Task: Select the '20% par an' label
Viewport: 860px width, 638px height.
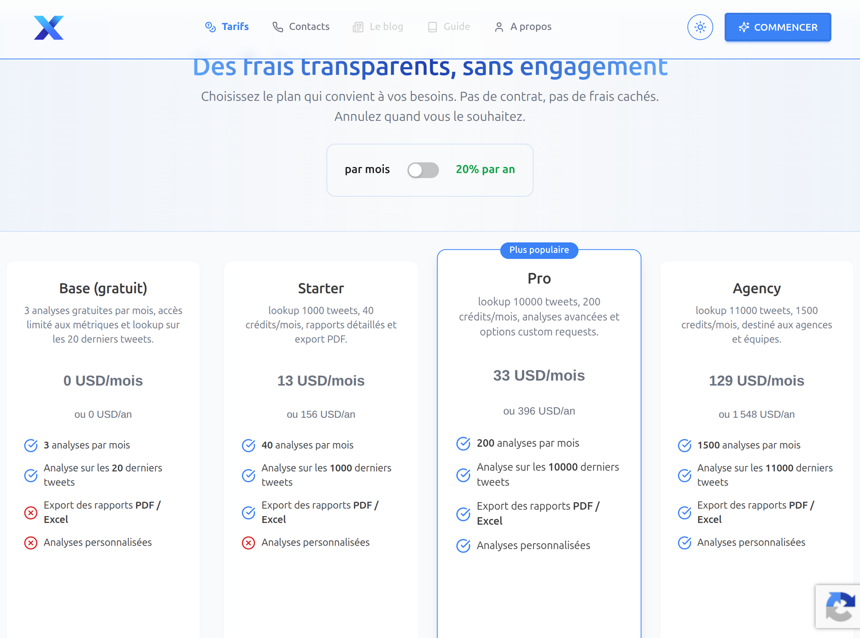Action: pos(485,170)
